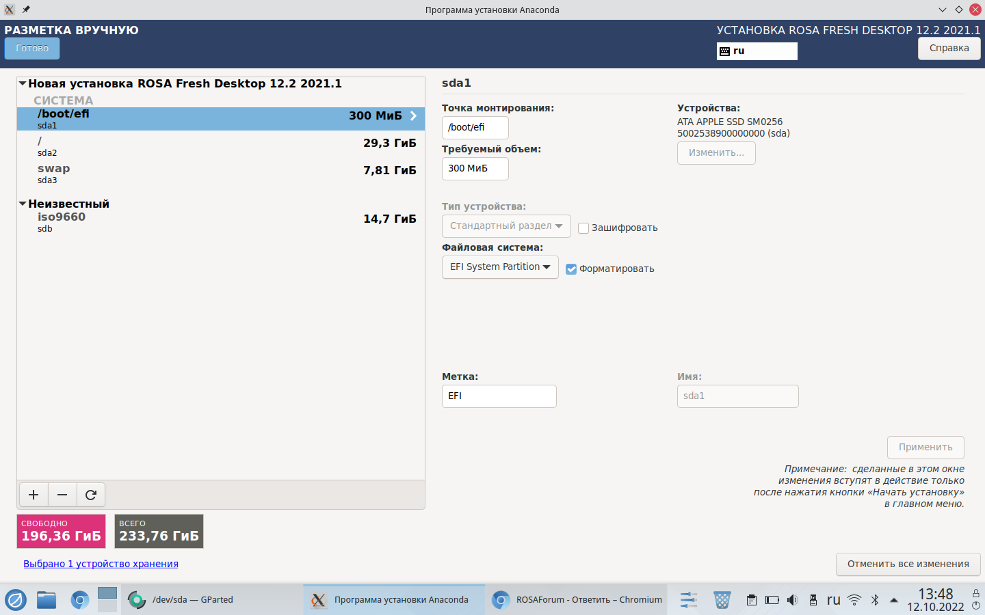Screen dimensions: 985x615
Task: Click the РАЗМЕТКА ВРУЧНУЮ heading
Action: click(71, 30)
